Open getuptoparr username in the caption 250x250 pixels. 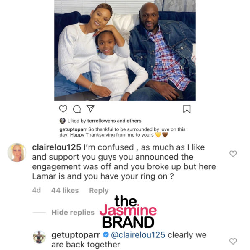[x=73, y=129]
